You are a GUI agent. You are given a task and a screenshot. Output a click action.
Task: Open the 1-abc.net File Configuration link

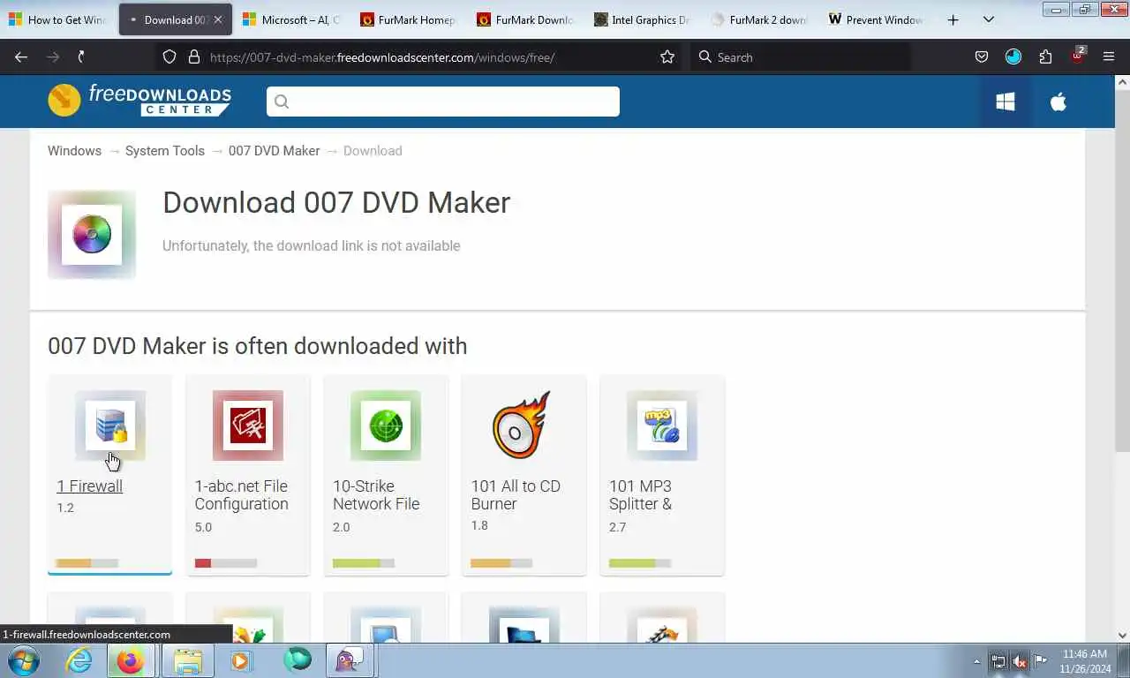click(x=241, y=494)
